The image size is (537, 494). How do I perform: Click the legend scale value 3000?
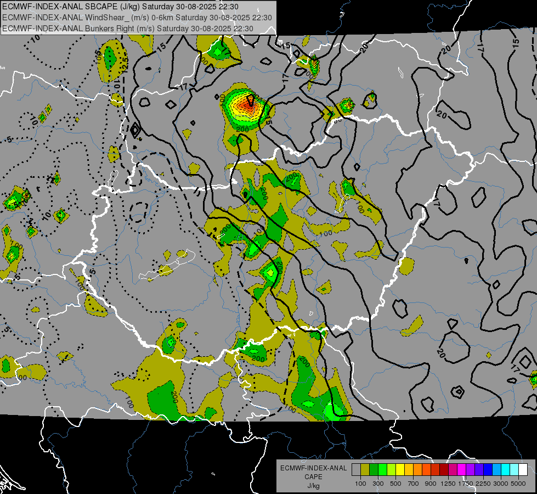click(501, 484)
